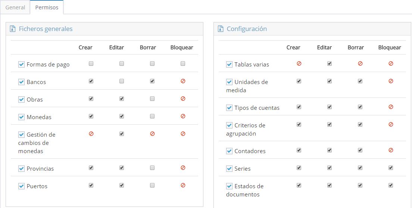Disable Crear permission for Monedas
Viewport: 412px width, 208px height.
click(x=91, y=116)
